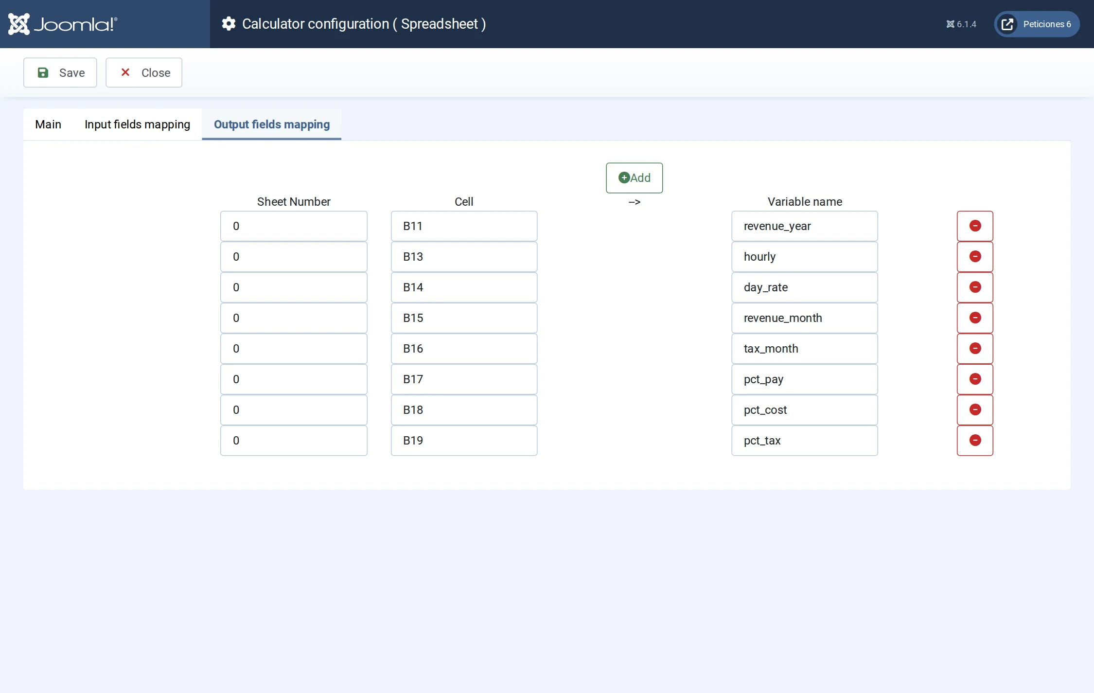Remove the revenue_year mapping row

[975, 226]
